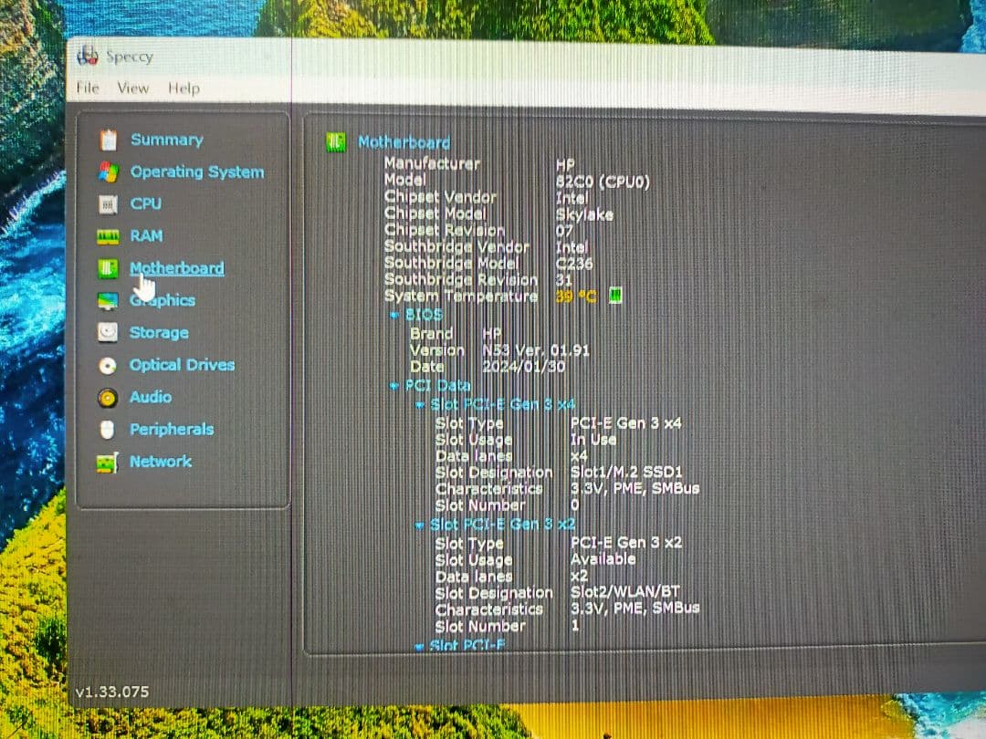Select the Motherboard sidebar entry
This screenshot has width=986, height=739.
point(176,267)
